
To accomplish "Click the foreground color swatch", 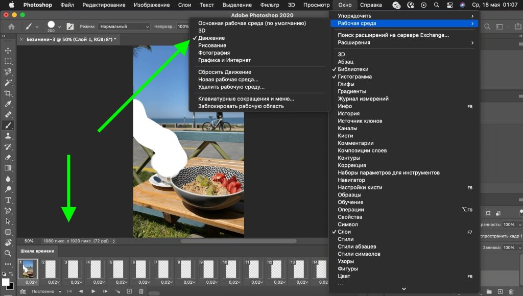I will 6,282.
